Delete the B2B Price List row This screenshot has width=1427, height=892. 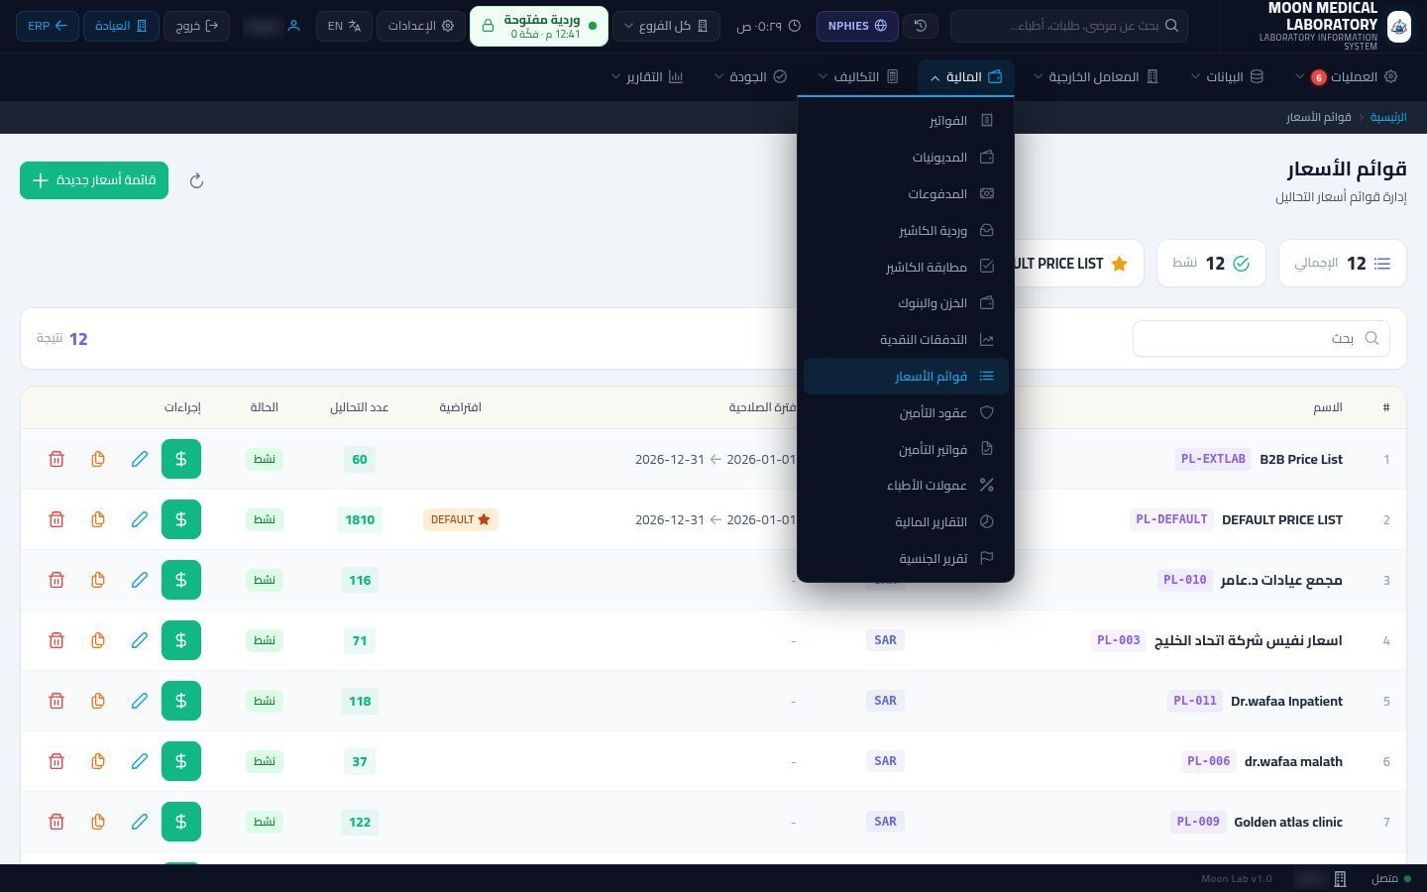[x=56, y=459]
